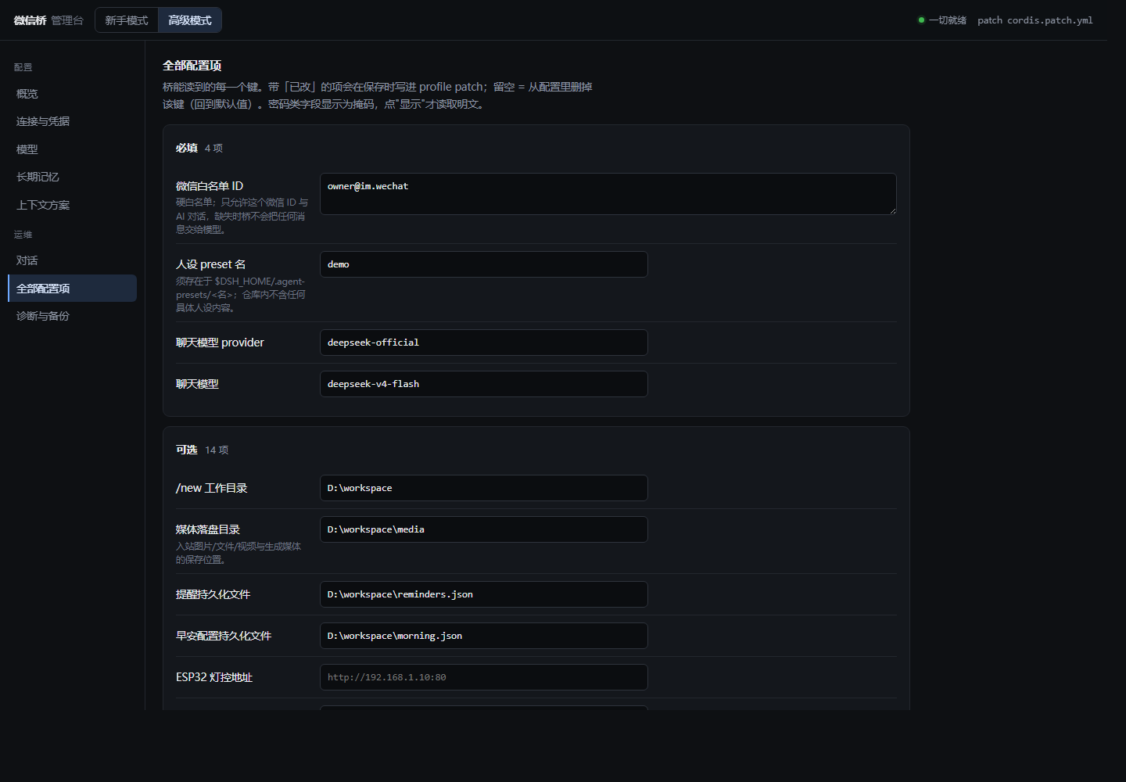Click the 微信白名单 ID text area
This screenshot has height=782, width=1126.
coord(608,194)
